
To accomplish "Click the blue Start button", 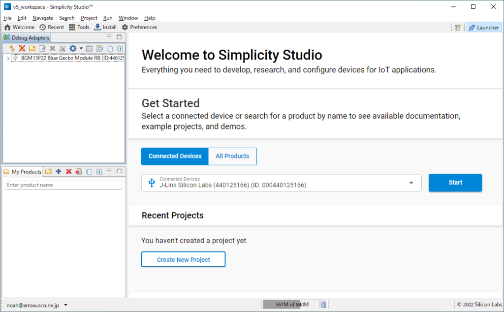I will tap(455, 183).
